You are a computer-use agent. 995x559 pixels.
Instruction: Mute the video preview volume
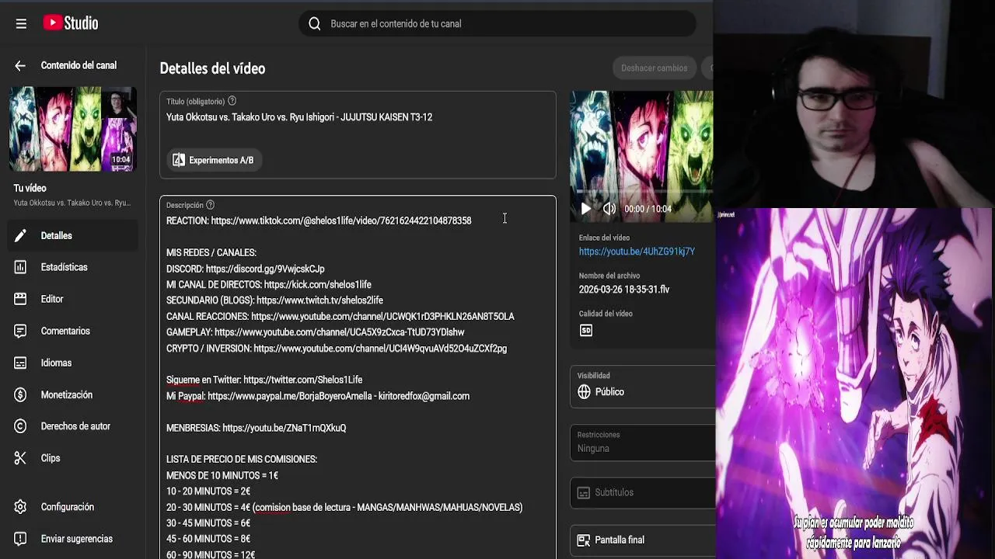[609, 208]
